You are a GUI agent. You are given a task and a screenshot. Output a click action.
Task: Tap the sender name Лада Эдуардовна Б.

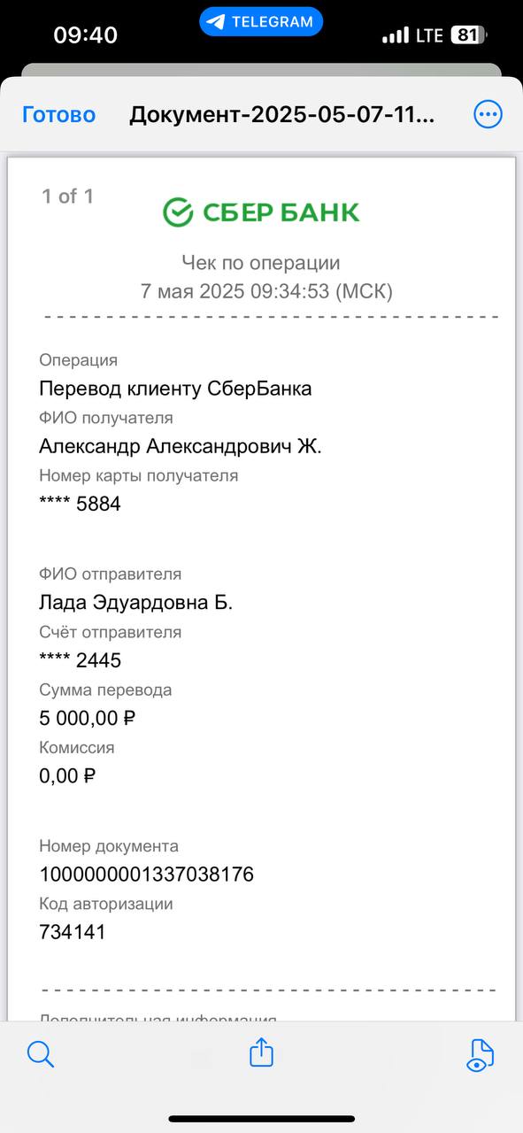[x=136, y=603]
